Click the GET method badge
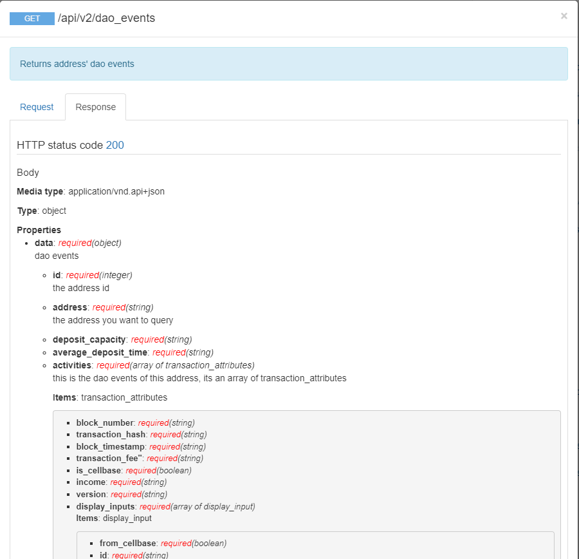Viewport: 579px width, 559px height. coord(32,18)
